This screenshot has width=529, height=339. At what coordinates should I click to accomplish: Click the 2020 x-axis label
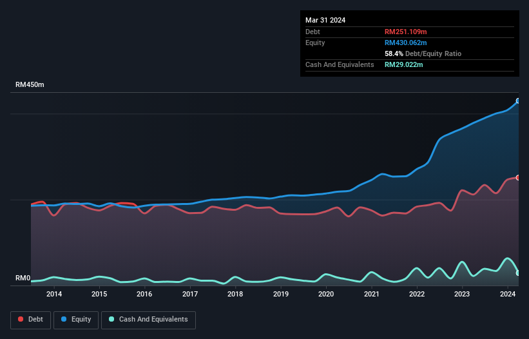[326, 294]
